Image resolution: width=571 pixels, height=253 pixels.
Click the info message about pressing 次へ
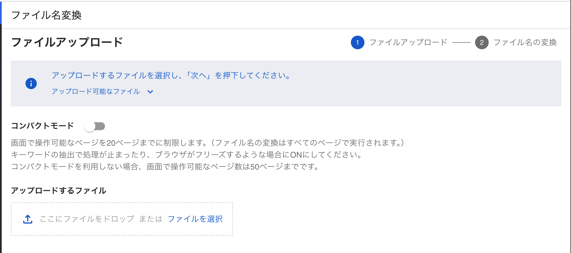pos(171,76)
